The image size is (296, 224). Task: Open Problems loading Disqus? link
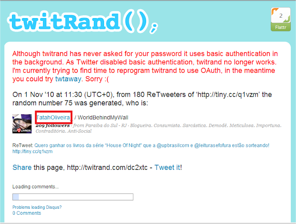pos(37,207)
